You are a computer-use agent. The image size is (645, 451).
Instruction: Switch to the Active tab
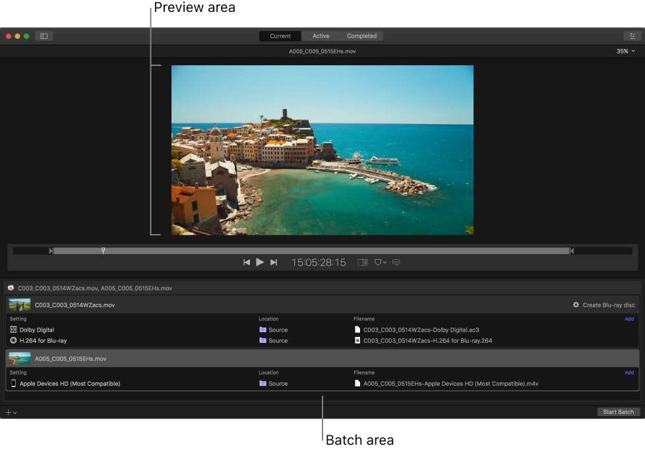[x=321, y=36]
